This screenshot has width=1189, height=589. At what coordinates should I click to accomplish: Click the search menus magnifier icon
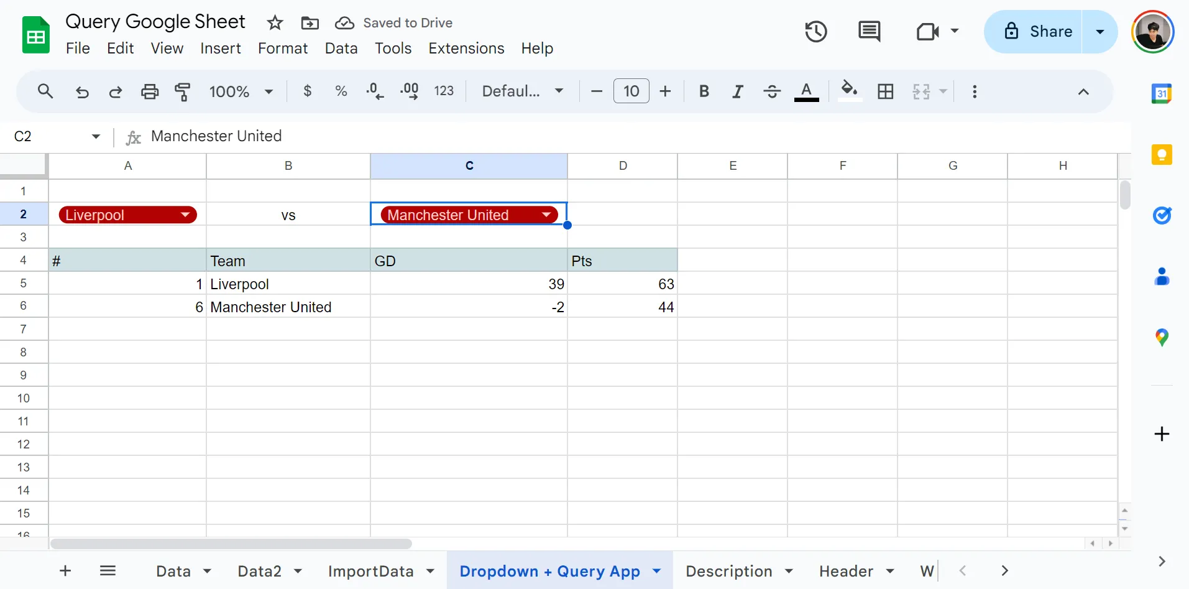[45, 91]
